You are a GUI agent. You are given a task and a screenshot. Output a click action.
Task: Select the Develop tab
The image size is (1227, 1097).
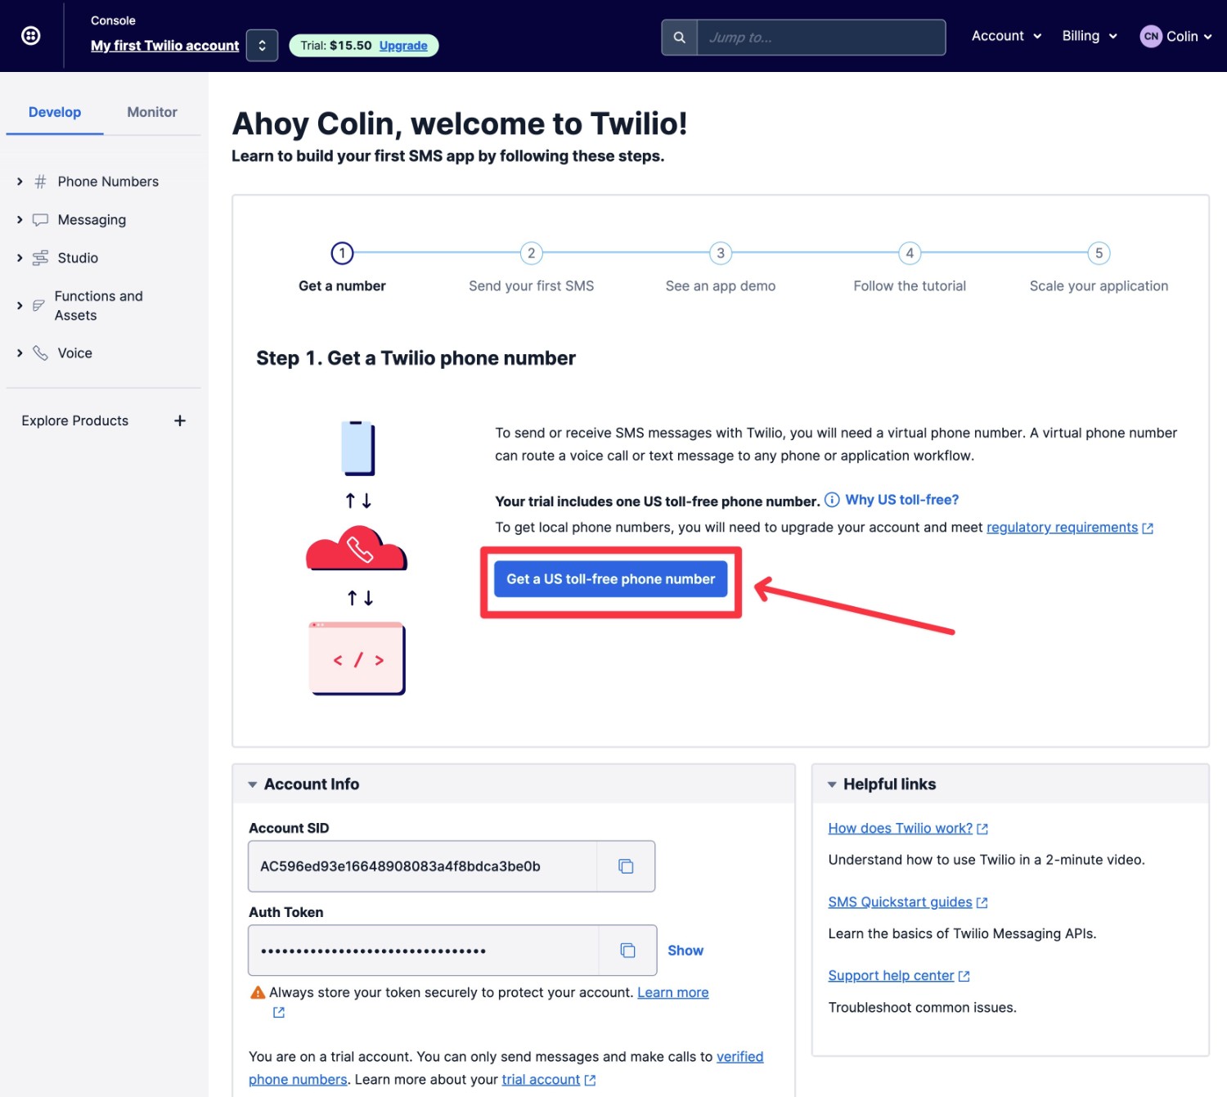point(54,112)
